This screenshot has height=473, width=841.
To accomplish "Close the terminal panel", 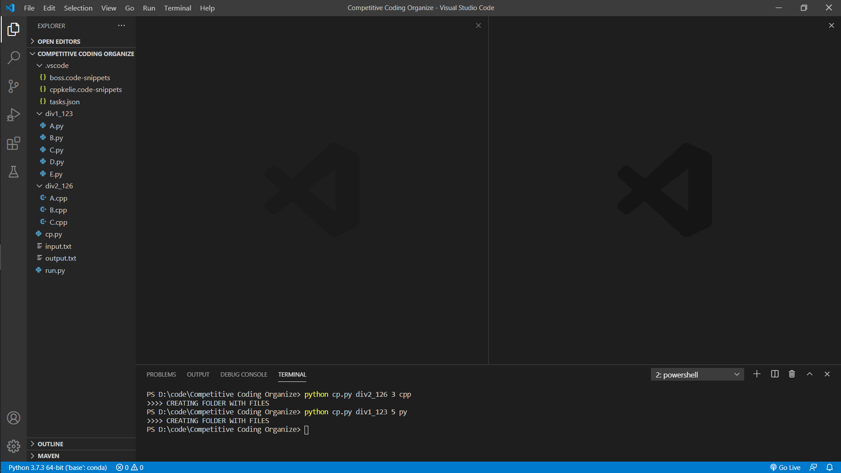I will 827,374.
